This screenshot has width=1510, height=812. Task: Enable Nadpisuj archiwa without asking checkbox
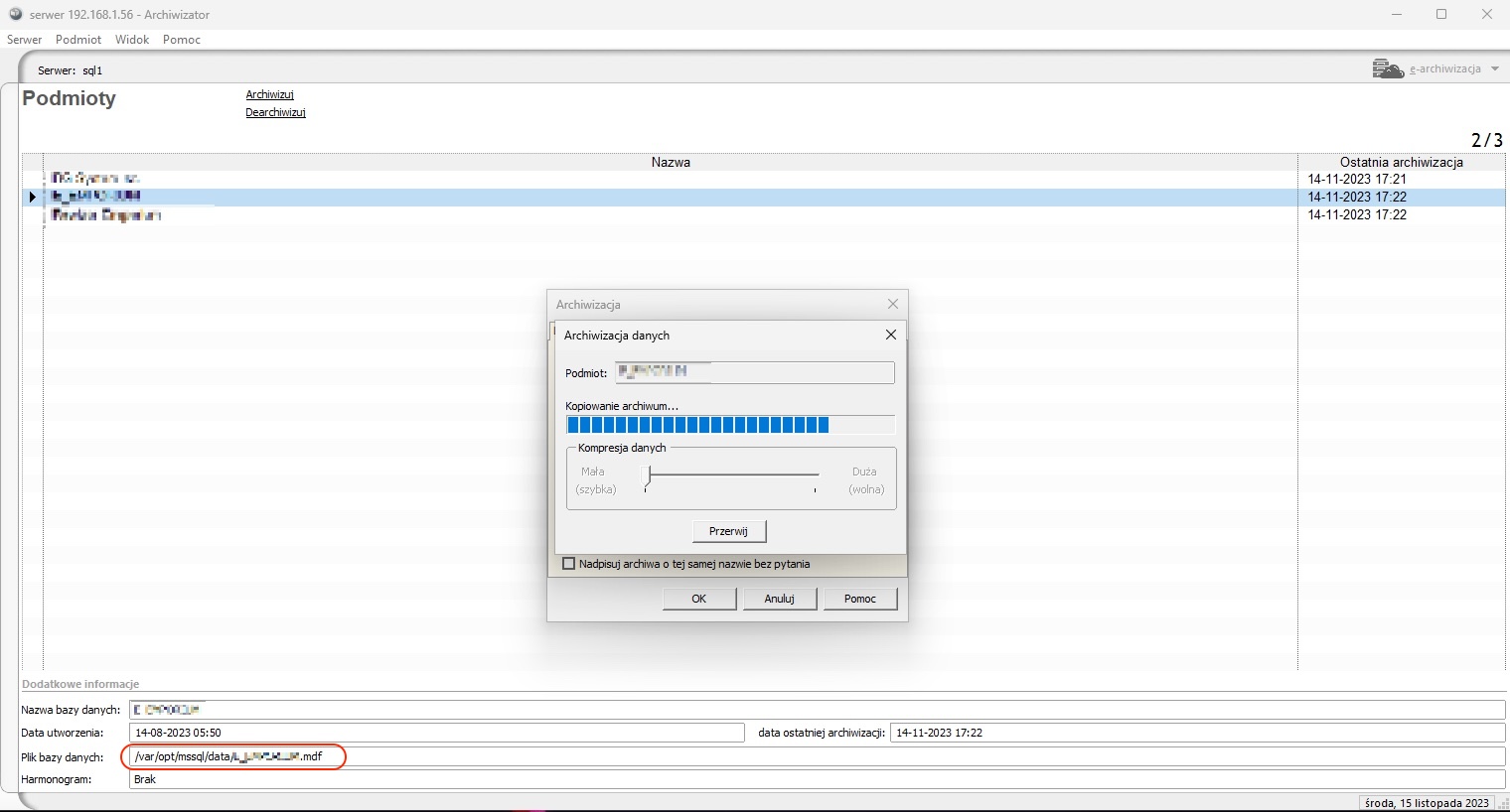[x=569, y=564]
